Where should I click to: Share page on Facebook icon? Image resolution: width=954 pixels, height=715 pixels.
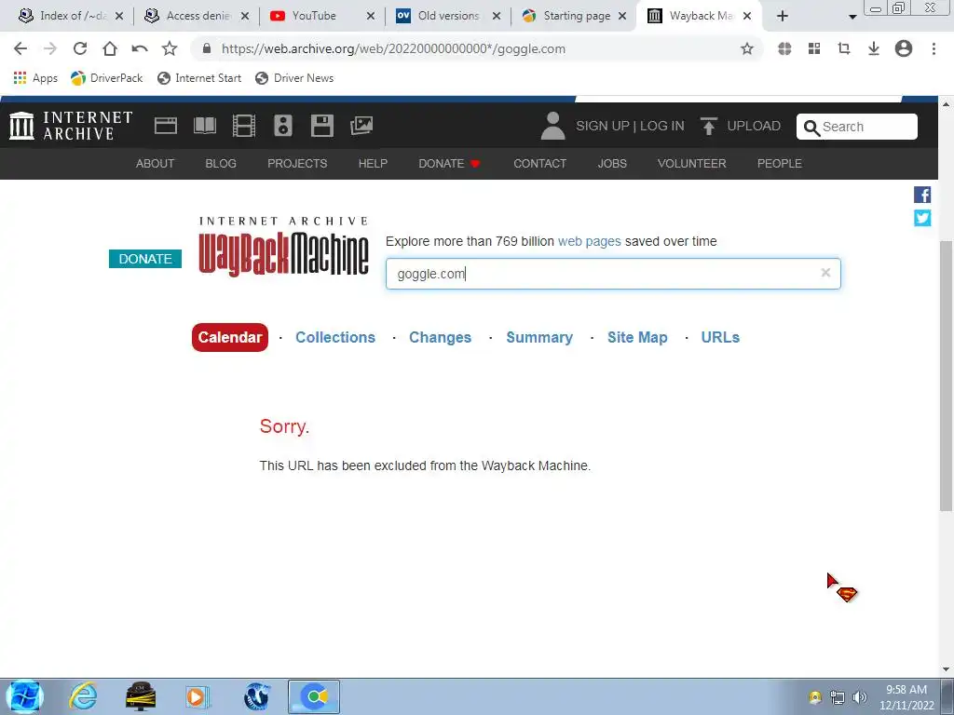tap(921, 195)
